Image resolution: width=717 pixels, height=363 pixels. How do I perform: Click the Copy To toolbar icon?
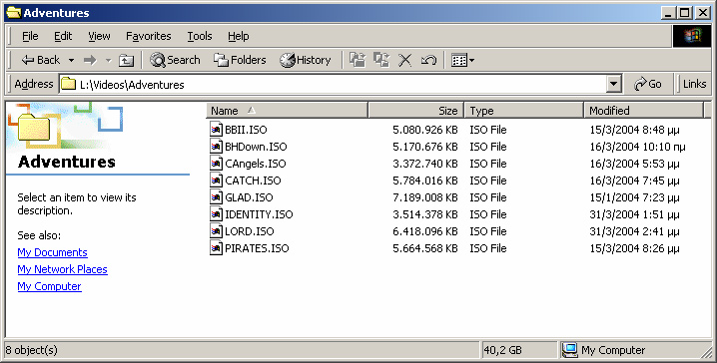381,60
